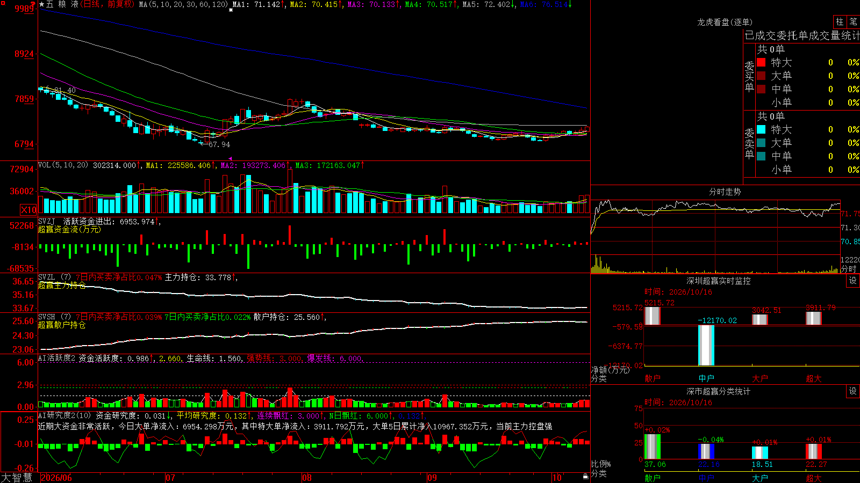Screen dimensions: 860x483
Task: Click the 深市超赢分类统计 panel title
Action: (719, 391)
